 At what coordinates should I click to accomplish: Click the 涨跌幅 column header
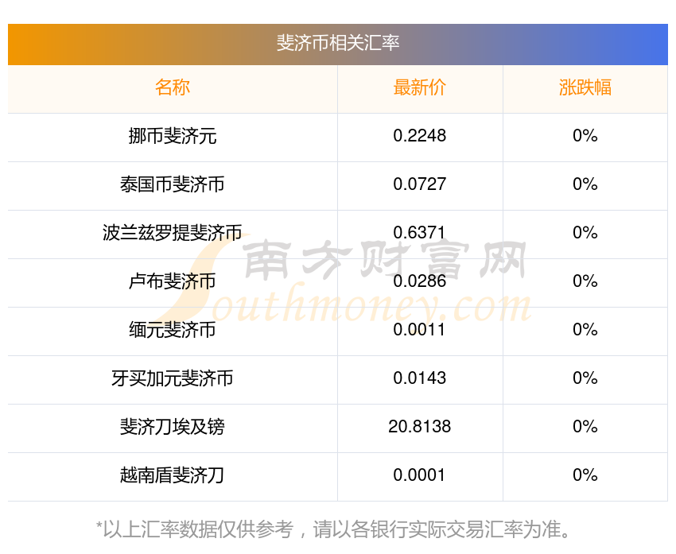pyautogui.click(x=585, y=87)
